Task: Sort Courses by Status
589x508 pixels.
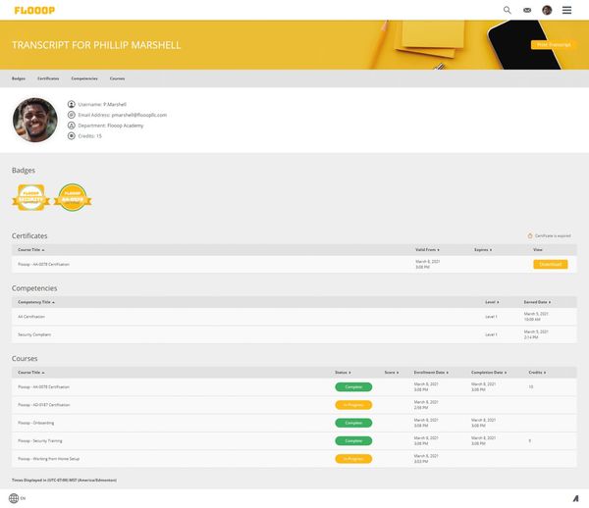Action: [x=343, y=373]
